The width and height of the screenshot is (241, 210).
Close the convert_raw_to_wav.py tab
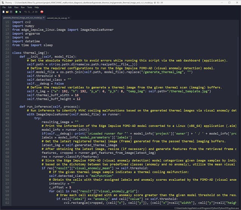69,18
